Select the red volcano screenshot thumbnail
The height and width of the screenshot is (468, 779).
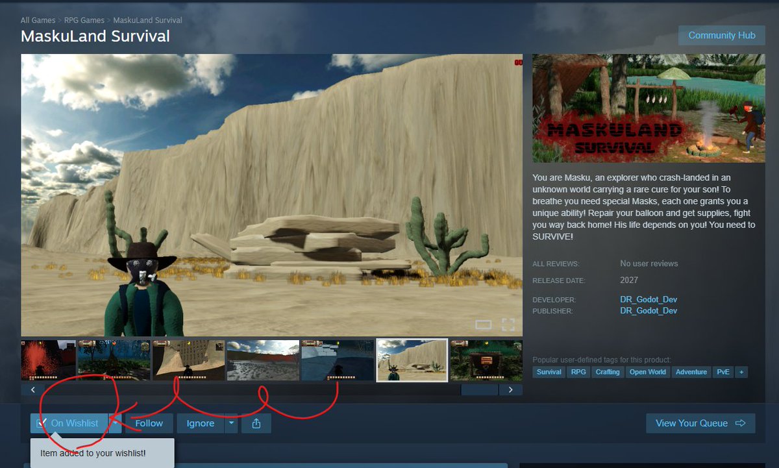pos(49,360)
